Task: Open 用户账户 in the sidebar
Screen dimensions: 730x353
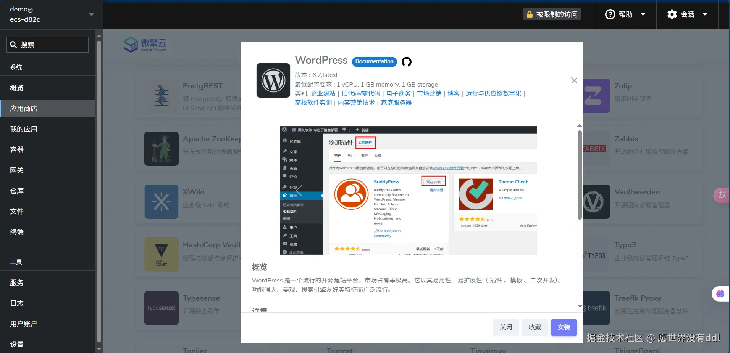Action: [48, 324]
